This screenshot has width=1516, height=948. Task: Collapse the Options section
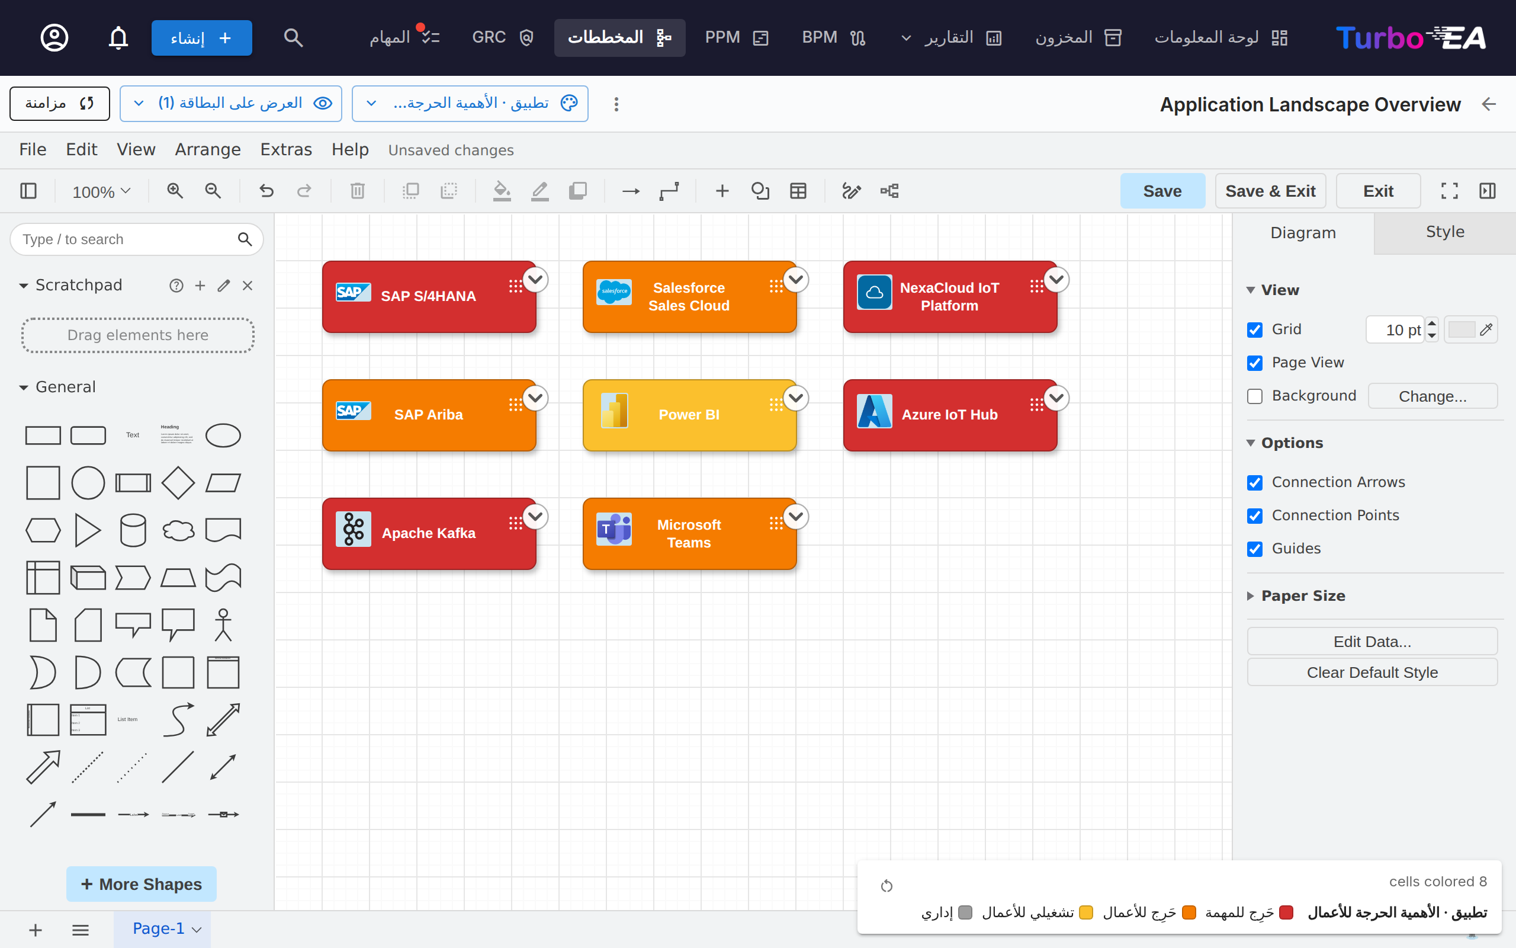(x=1250, y=443)
